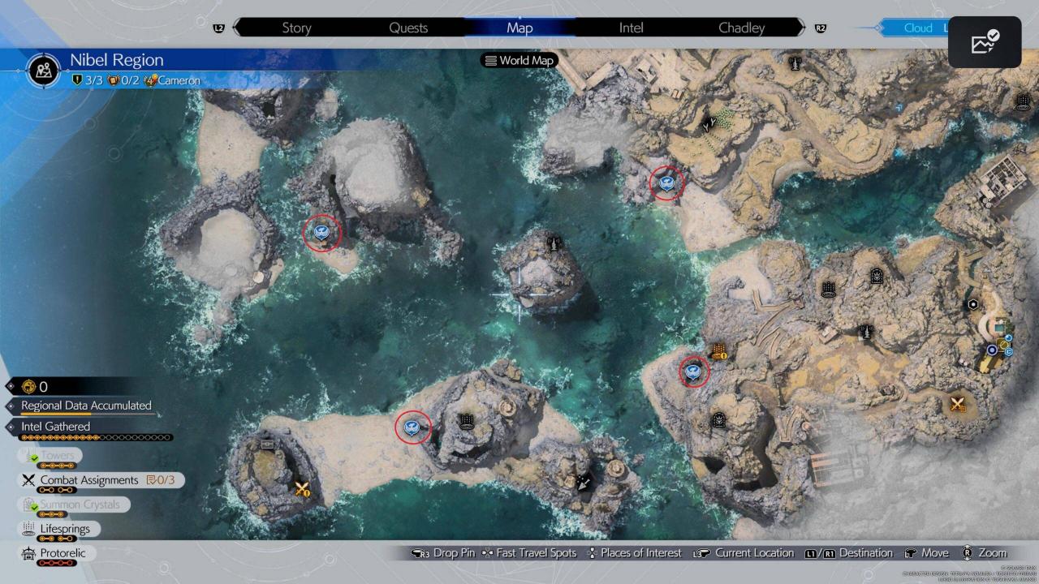Switch to the Chadley tab
Viewport: 1039px width, 584px height.
[742, 28]
